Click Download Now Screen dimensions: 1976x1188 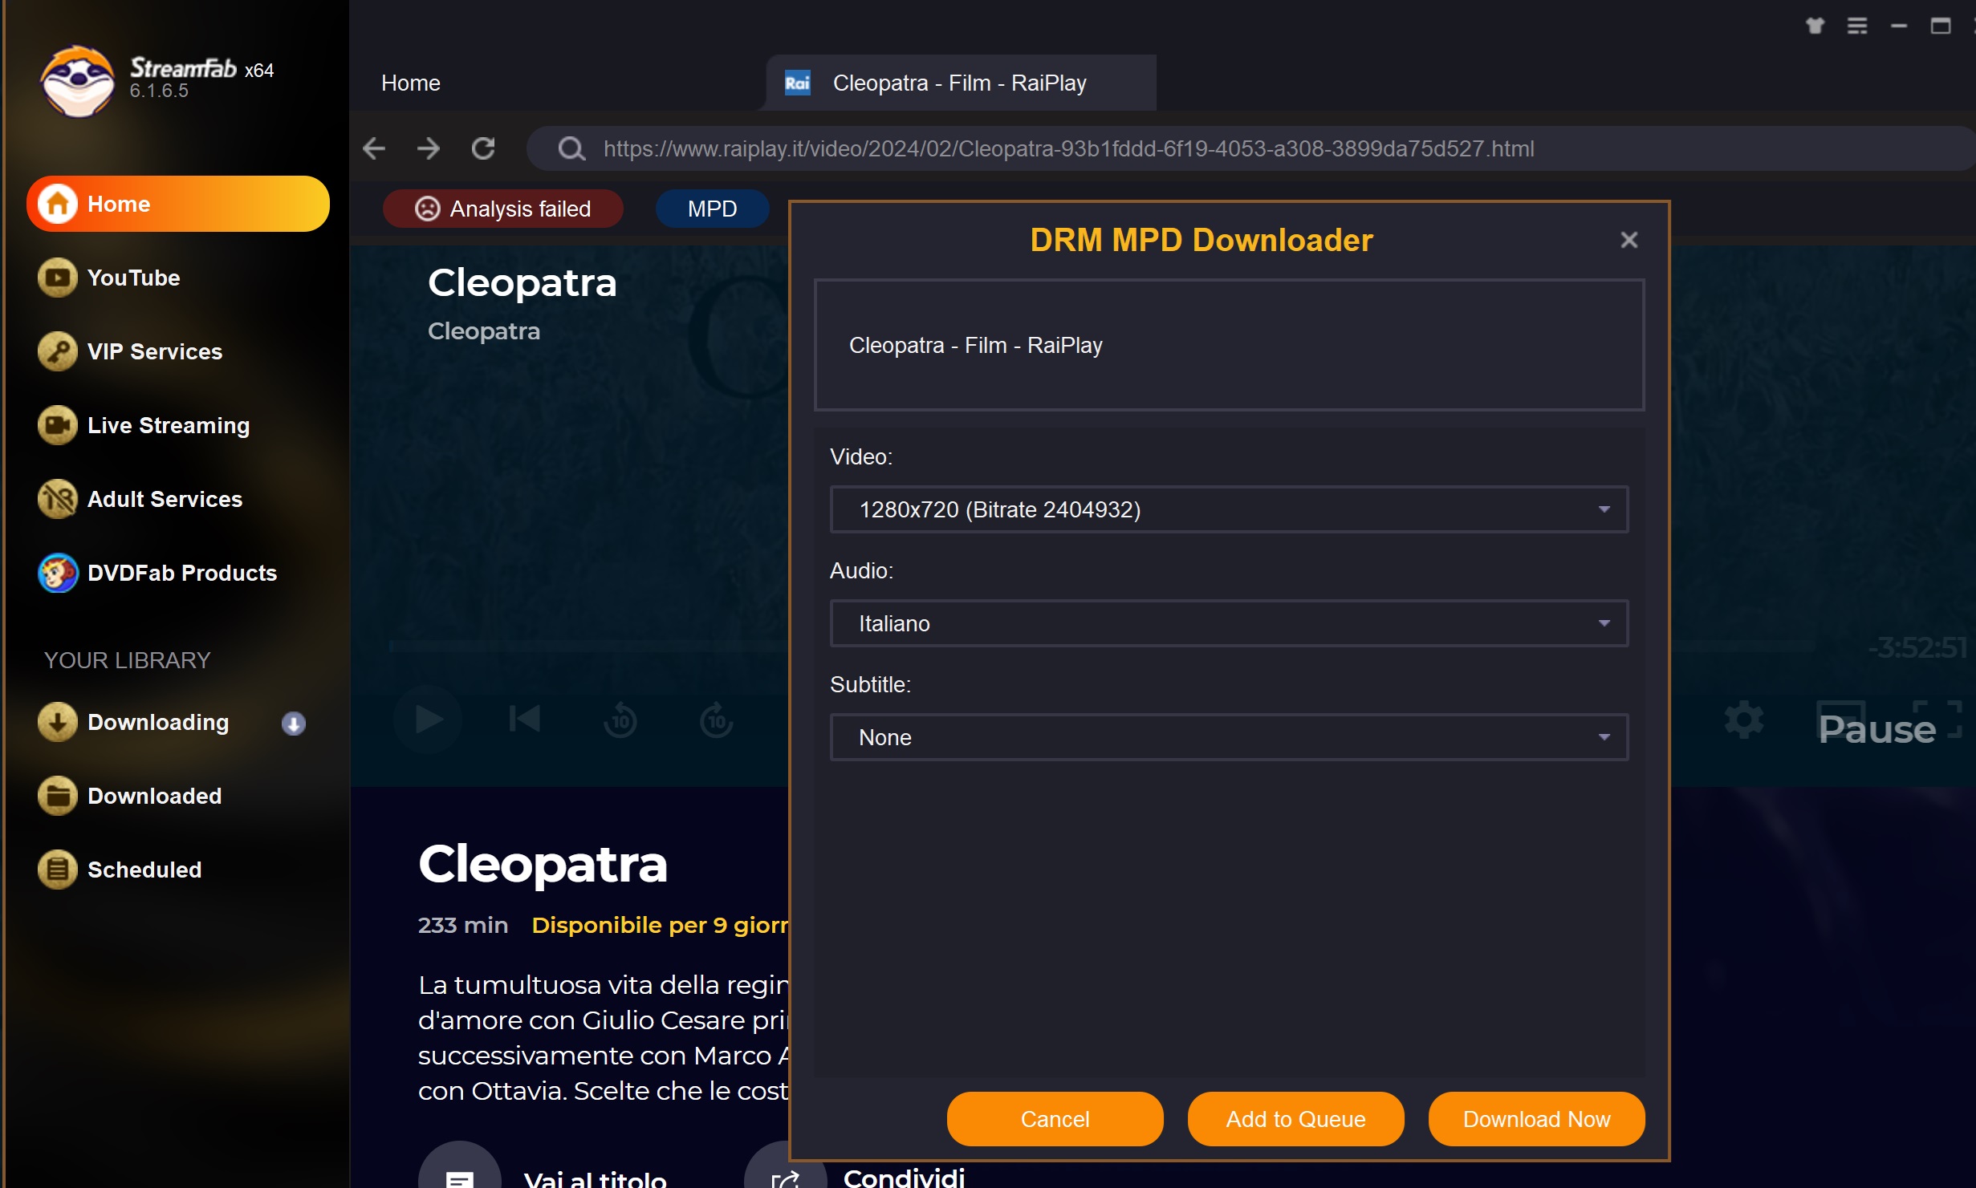click(x=1536, y=1119)
